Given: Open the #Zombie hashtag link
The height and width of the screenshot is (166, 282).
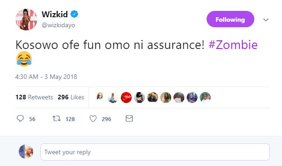Looking at the screenshot, I should 233,45.
